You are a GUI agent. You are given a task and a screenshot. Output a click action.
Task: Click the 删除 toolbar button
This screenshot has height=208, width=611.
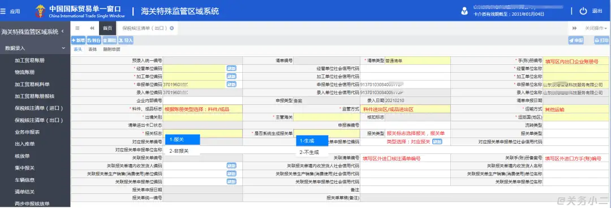(x=110, y=40)
